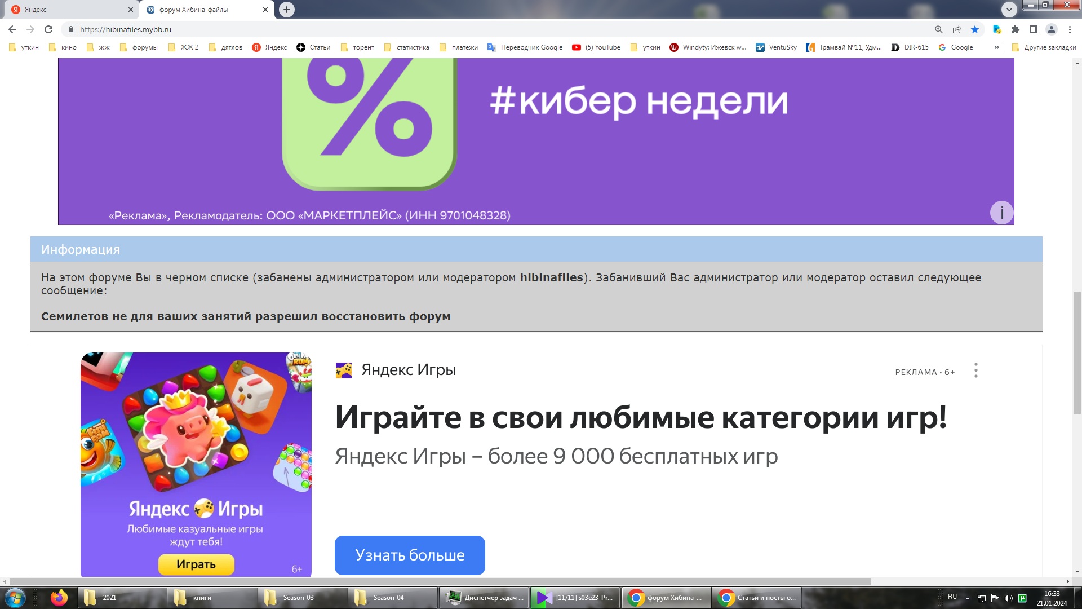The width and height of the screenshot is (1082, 609).
Task: Switch to Диспетчер задач taskbar item
Action: pyautogui.click(x=484, y=598)
